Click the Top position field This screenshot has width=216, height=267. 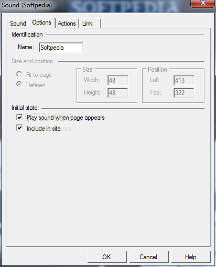183,93
